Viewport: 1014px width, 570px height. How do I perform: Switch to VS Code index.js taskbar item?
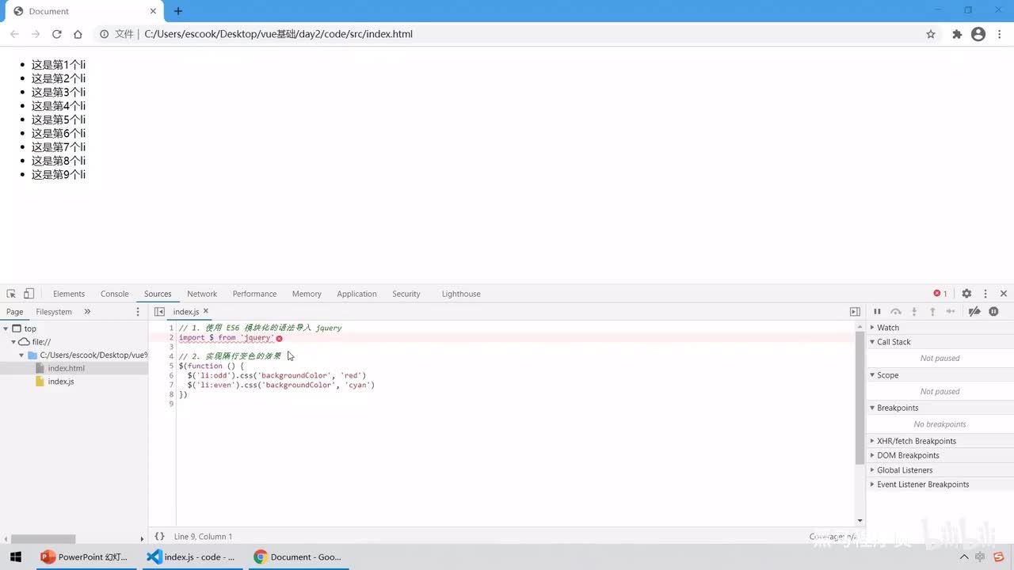(191, 557)
